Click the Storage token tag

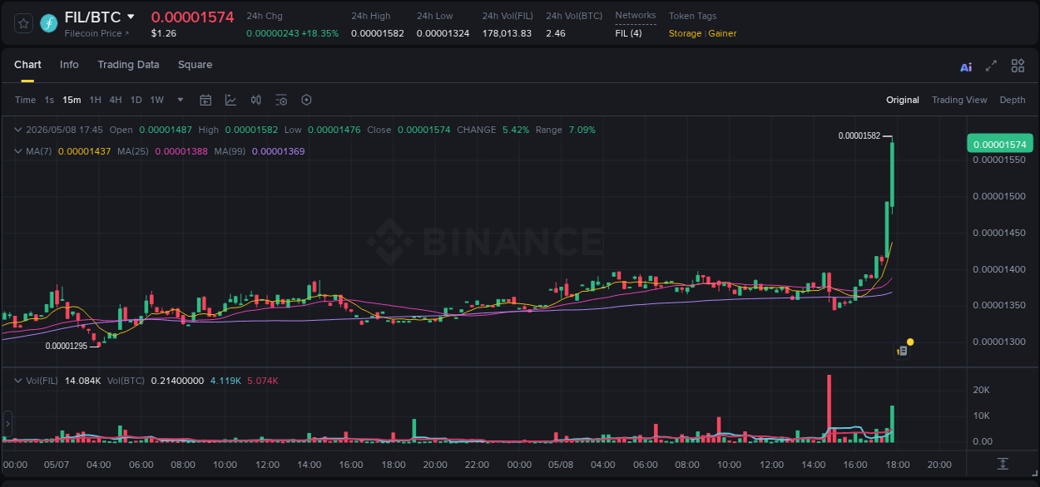point(685,33)
